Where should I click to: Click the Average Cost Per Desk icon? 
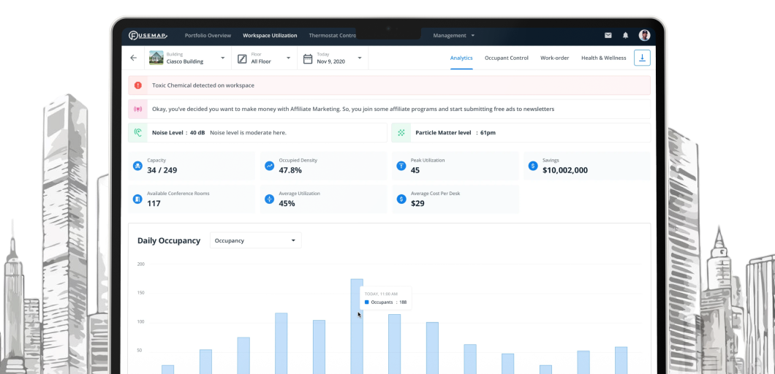[401, 199]
